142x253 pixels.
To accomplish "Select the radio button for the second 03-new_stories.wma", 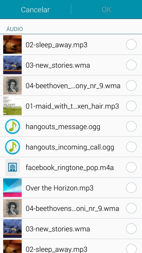I will (131, 229).
